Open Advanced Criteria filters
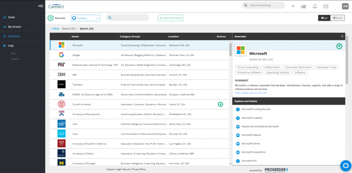This screenshot has width=352, height=173. [170, 18]
